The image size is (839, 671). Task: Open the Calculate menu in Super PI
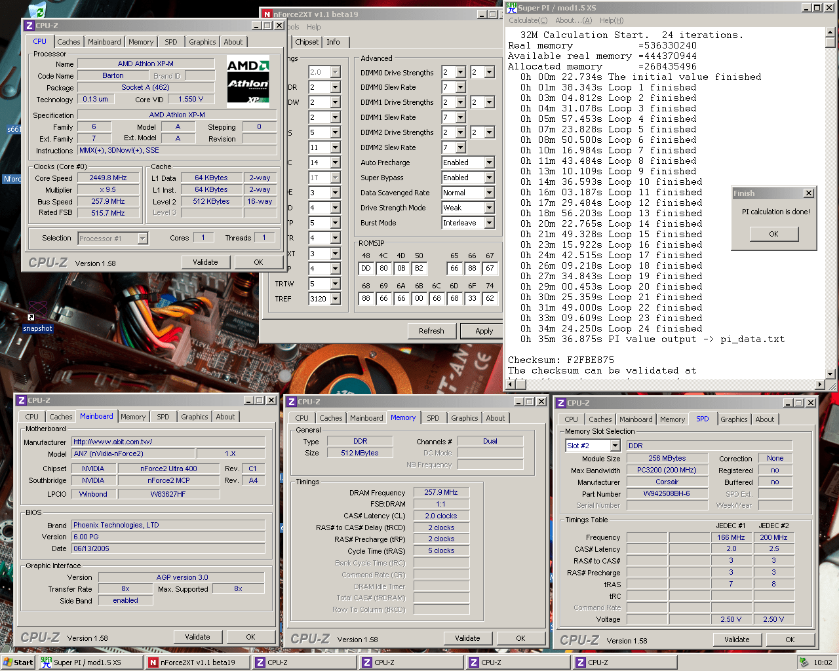[x=528, y=20]
